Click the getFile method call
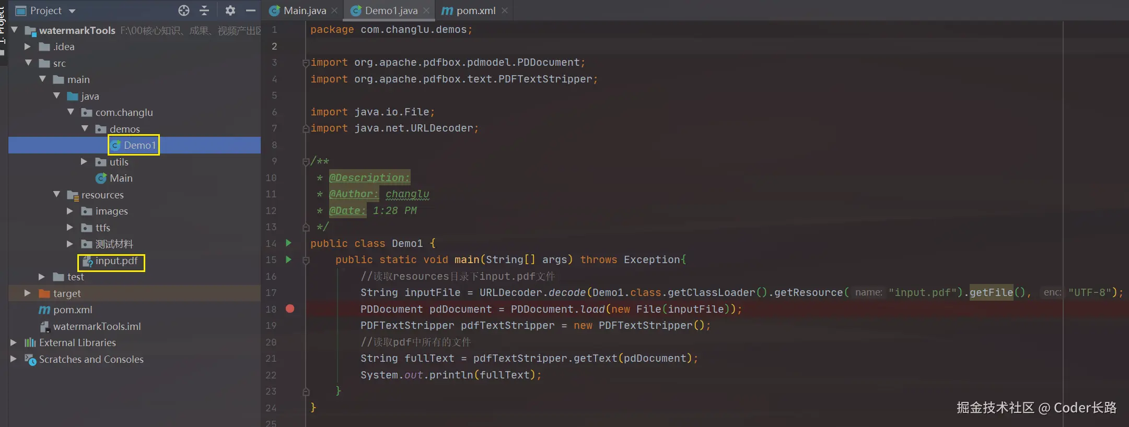 click(991, 292)
